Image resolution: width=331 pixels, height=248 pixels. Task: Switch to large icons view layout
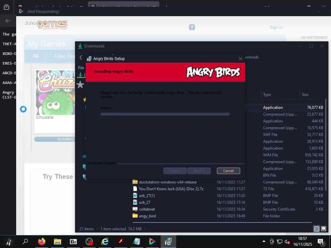[x=323, y=229]
